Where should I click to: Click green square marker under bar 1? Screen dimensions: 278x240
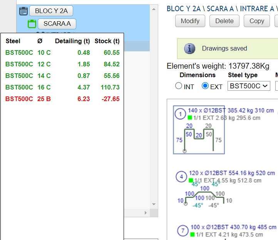(x=190, y=117)
